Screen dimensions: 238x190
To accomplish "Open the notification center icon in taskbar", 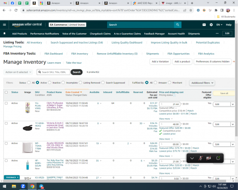I will 232,186.
